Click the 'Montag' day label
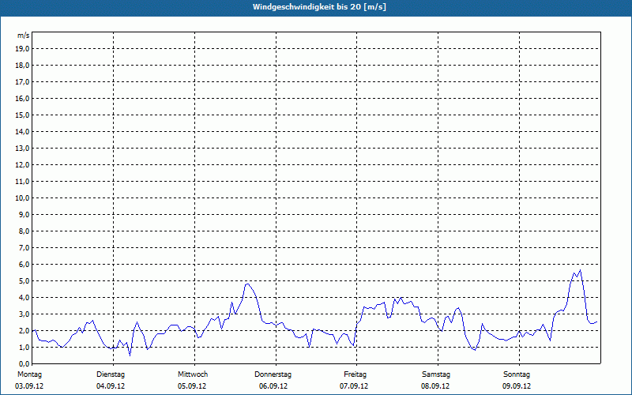The image size is (632, 395). (x=29, y=374)
